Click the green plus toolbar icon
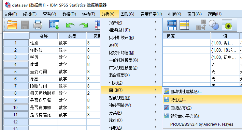Image resolution: width=242 pixels, height=130 pixels. tap(227, 25)
